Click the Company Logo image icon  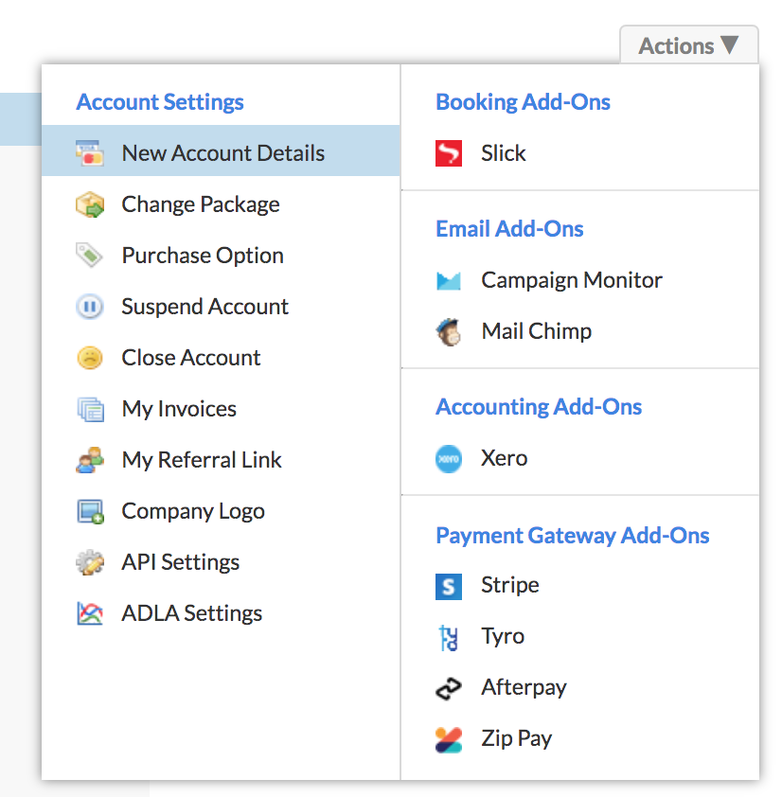point(91,511)
